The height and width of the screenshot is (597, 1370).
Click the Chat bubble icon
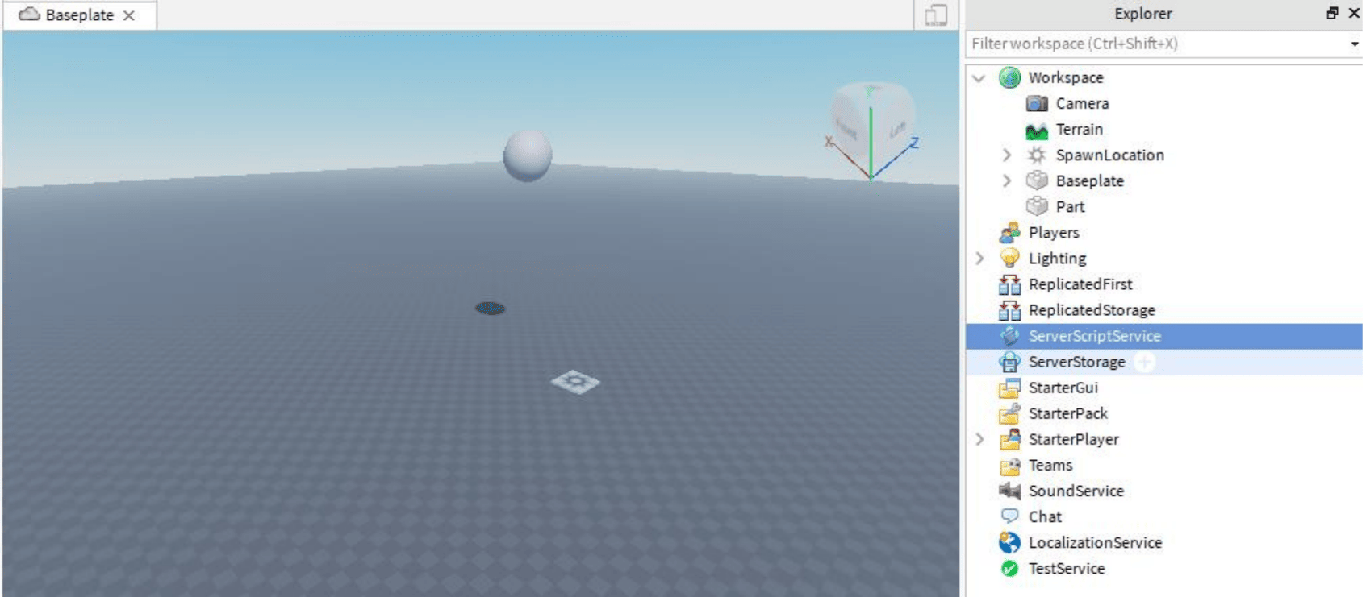(1009, 516)
